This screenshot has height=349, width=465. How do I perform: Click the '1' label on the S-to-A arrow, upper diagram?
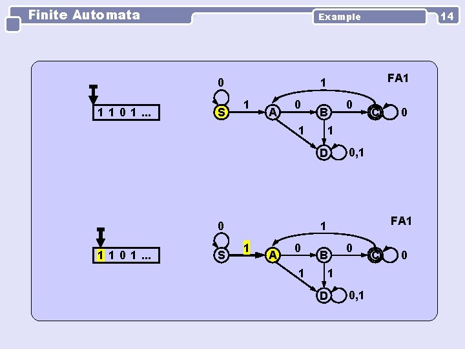(x=246, y=105)
